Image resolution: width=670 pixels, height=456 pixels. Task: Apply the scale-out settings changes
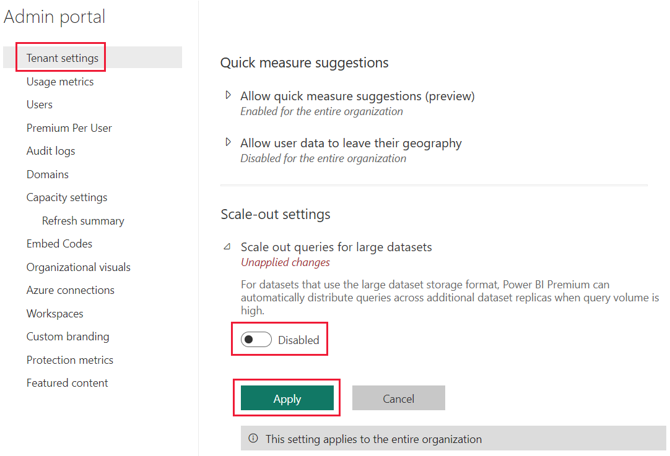[x=286, y=398]
